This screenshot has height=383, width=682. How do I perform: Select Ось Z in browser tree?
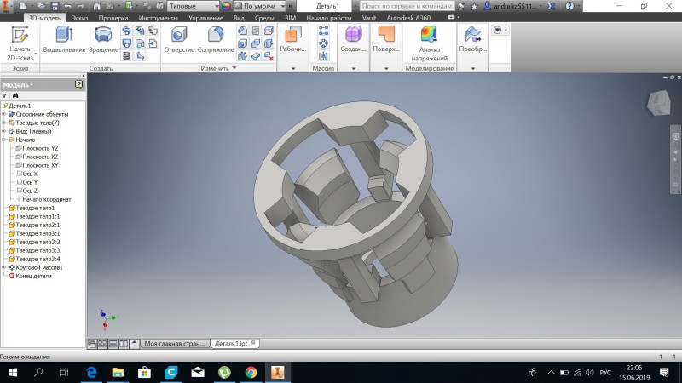click(30, 191)
